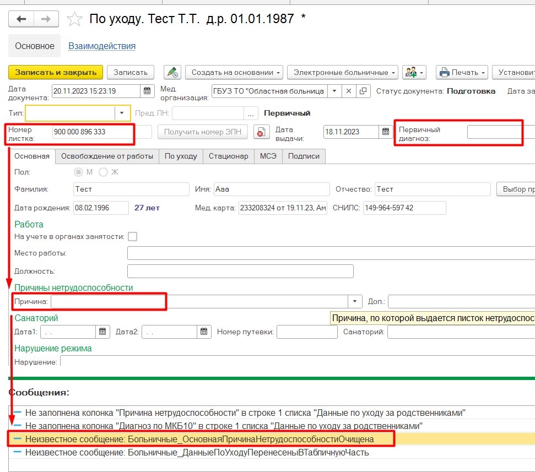This screenshot has height=472, width=535.
Task: Open calendar picker for Дата выдачи
Action: tap(386, 132)
